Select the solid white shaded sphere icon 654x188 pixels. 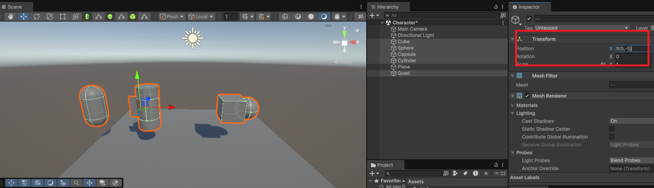point(311,17)
